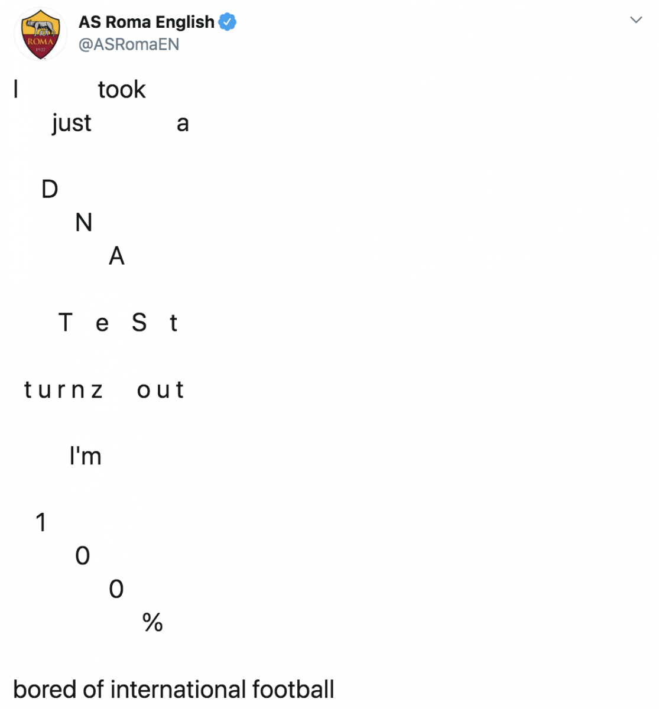The height and width of the screenshot is (709, 659).
Task: Open the AS Roma English profile name
Action: click(x=147, y=22)
